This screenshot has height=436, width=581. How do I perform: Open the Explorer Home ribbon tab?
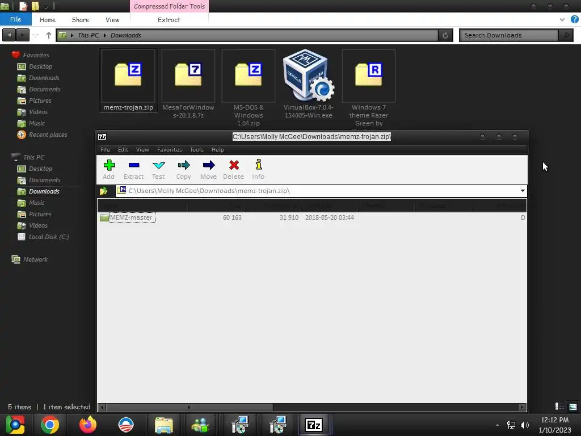coord(48,20)
